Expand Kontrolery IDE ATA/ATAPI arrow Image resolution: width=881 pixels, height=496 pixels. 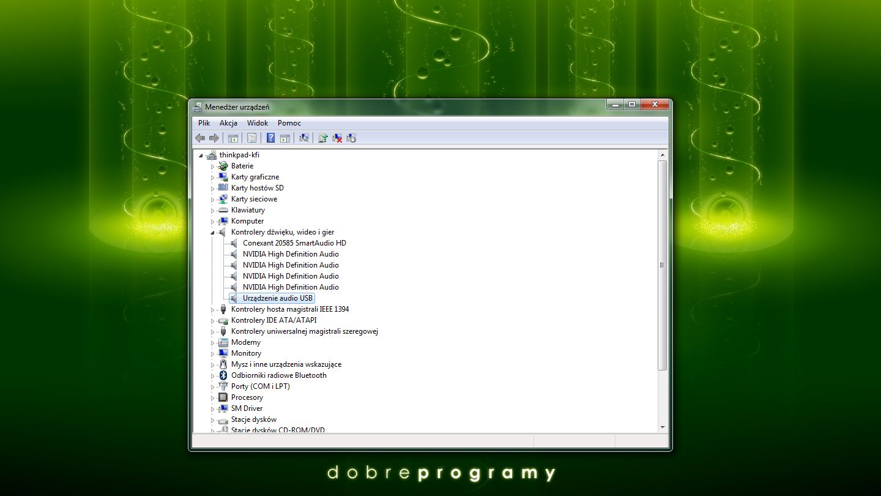click(212, 321)
